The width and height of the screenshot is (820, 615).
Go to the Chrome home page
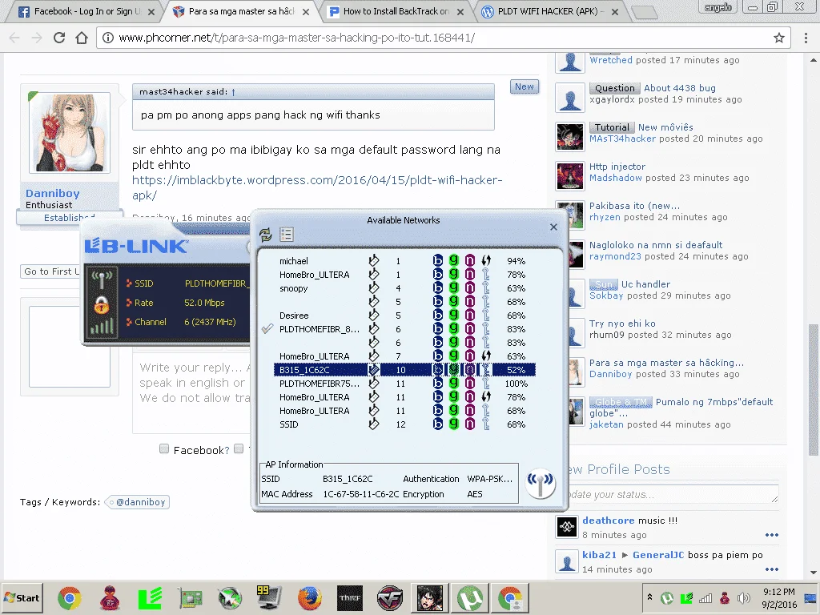click(82, 38)
